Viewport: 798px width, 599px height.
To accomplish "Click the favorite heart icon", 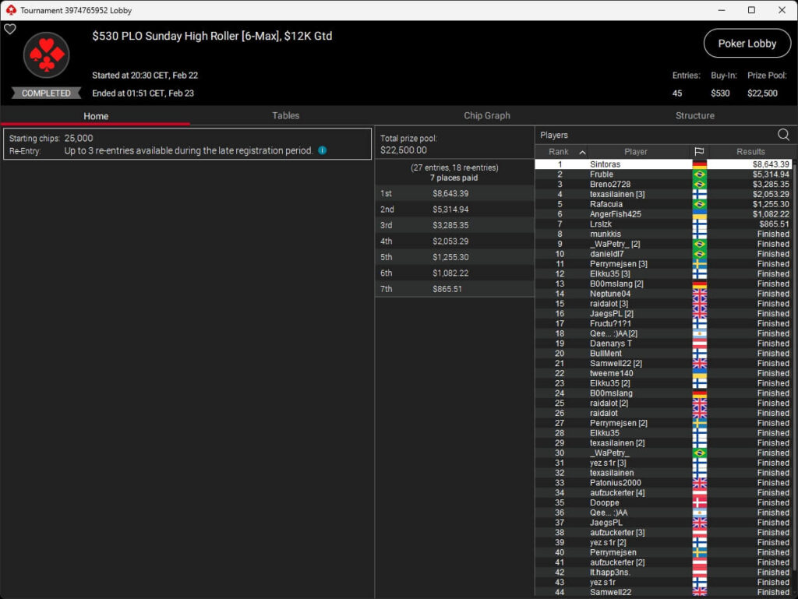I will pyautogui.click(x=10, y=30).
